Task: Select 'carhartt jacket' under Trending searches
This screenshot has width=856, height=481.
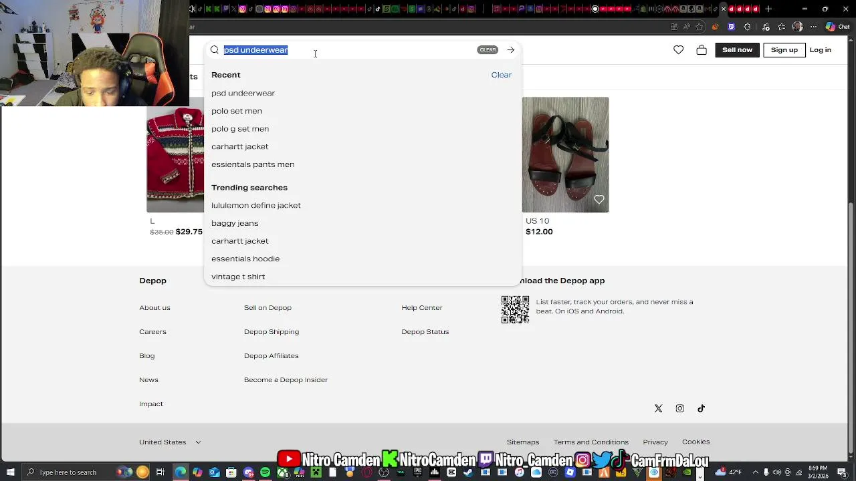Action: [239, 241]
